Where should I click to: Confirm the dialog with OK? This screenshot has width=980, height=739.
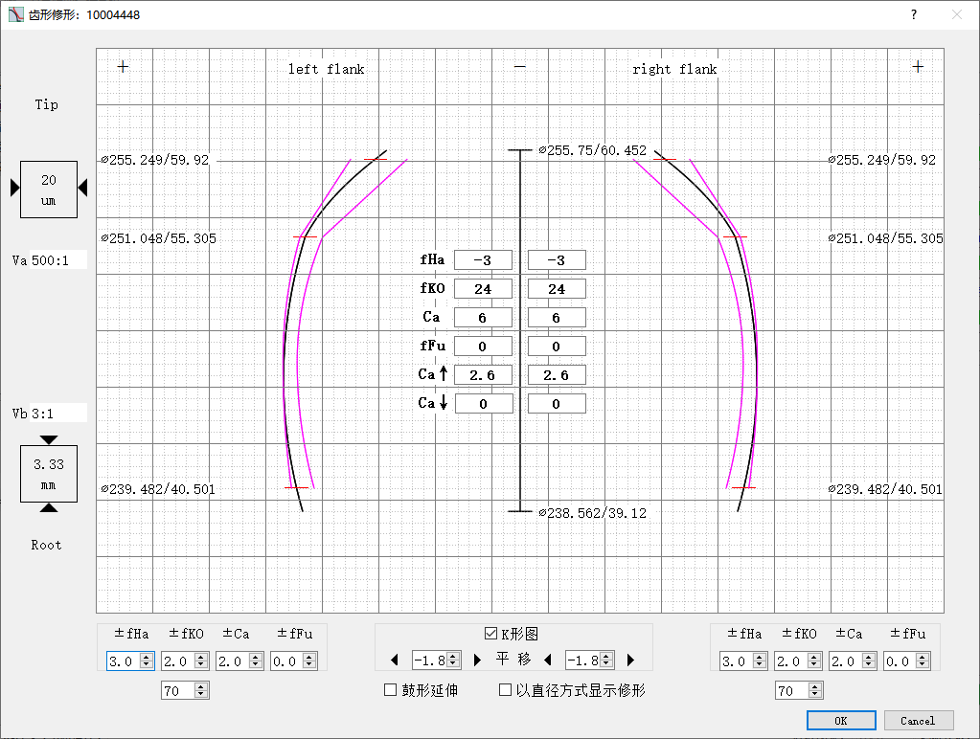[841, 720]
